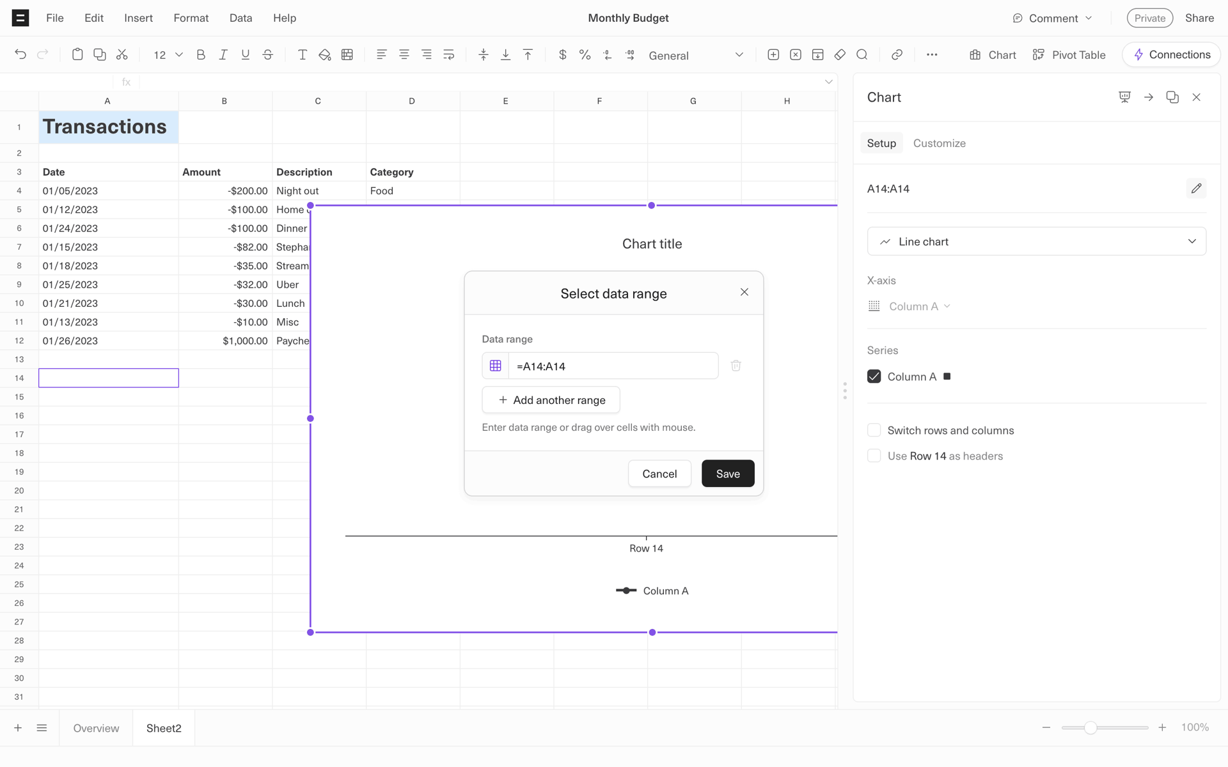Click the insert link icon
This screenshot has height=767, width=1228.
897,55
